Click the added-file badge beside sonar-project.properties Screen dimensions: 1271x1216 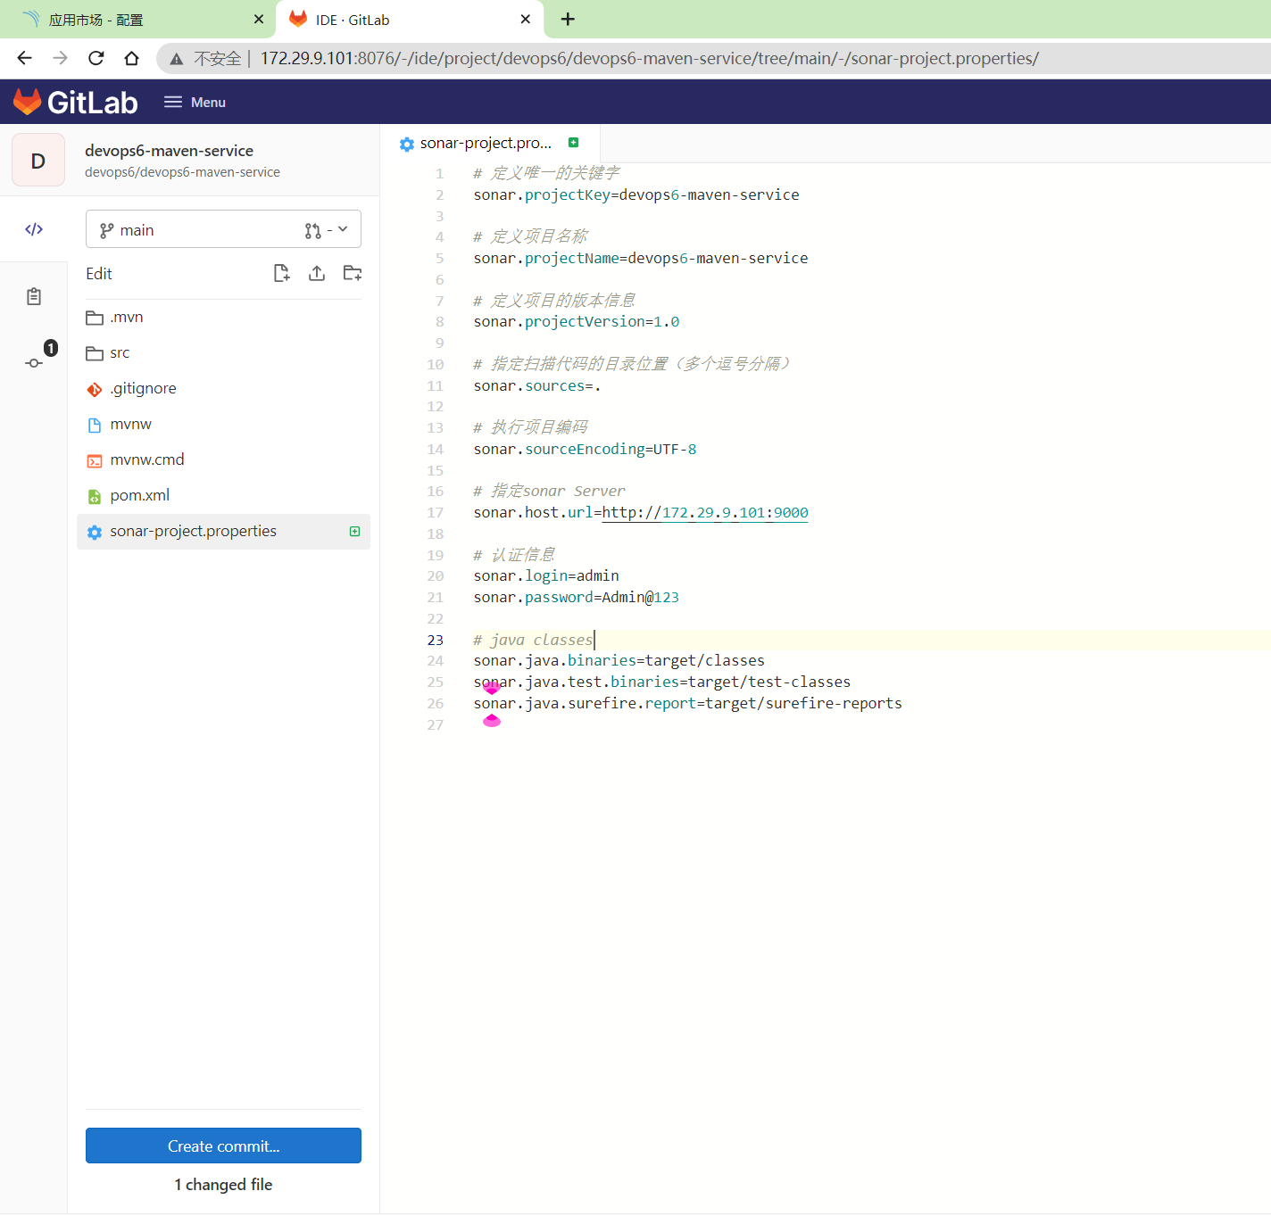click(354, 532)
